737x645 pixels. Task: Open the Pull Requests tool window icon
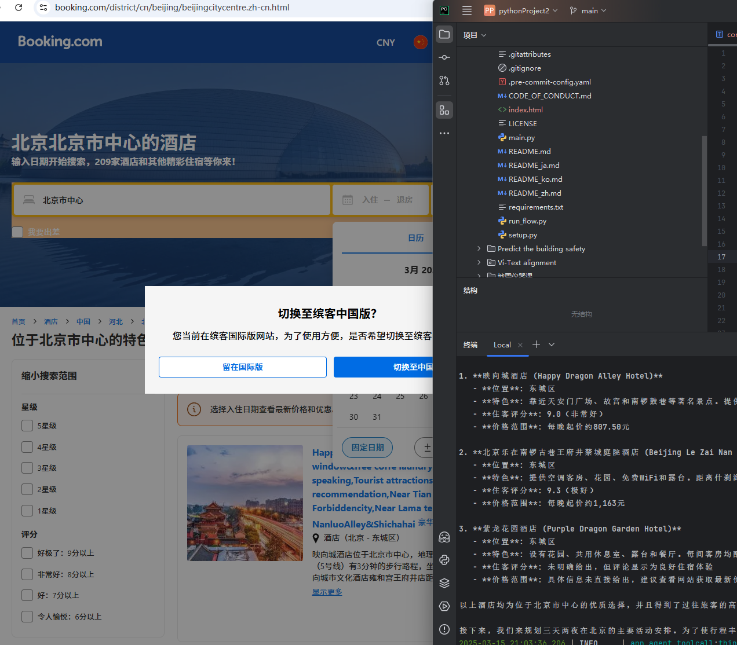[x=444, y=80]
